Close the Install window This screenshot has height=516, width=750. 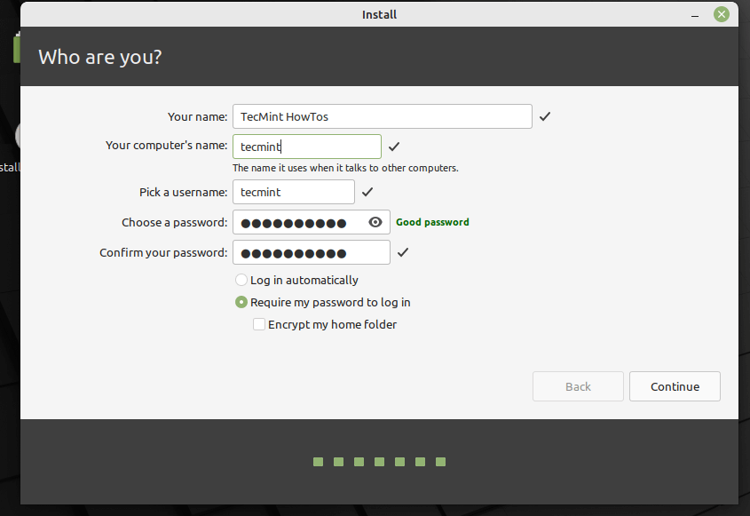pos(722,14)
